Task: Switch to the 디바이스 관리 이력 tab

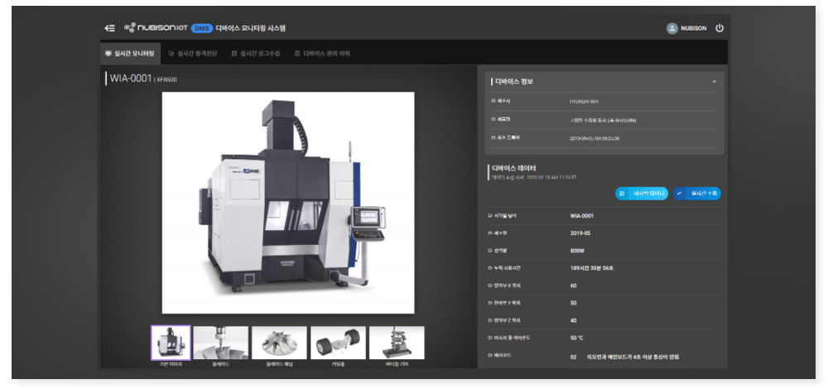Action: point(322,53)
